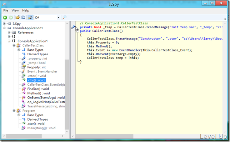This screenshot has height=142, width=230.
Task: Click the Derived Types icon under CallerTestClass
Action: pyautogui.click(x=24, y=54)
